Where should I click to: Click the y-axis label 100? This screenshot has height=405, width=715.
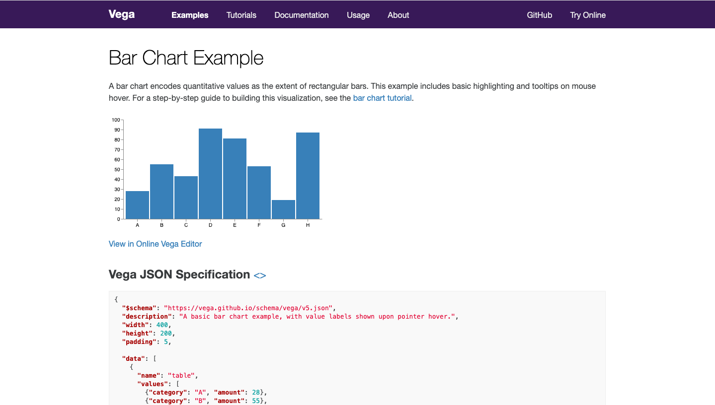pos(116,120)
